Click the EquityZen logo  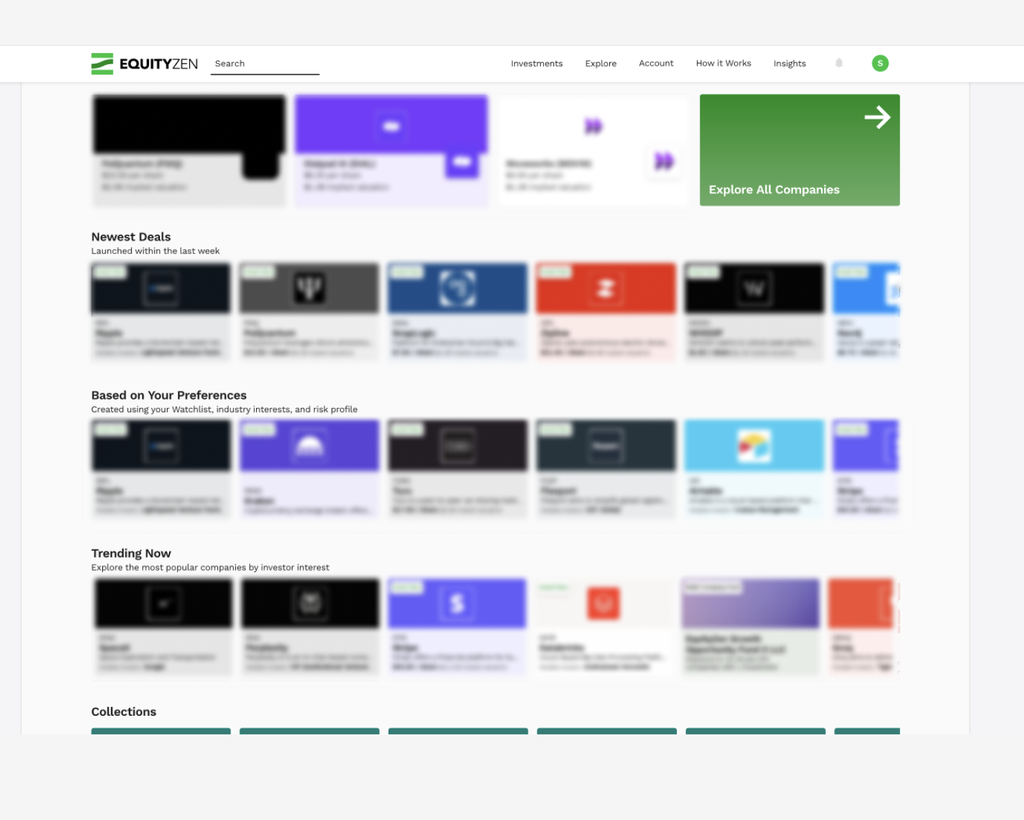coord(144,64)
